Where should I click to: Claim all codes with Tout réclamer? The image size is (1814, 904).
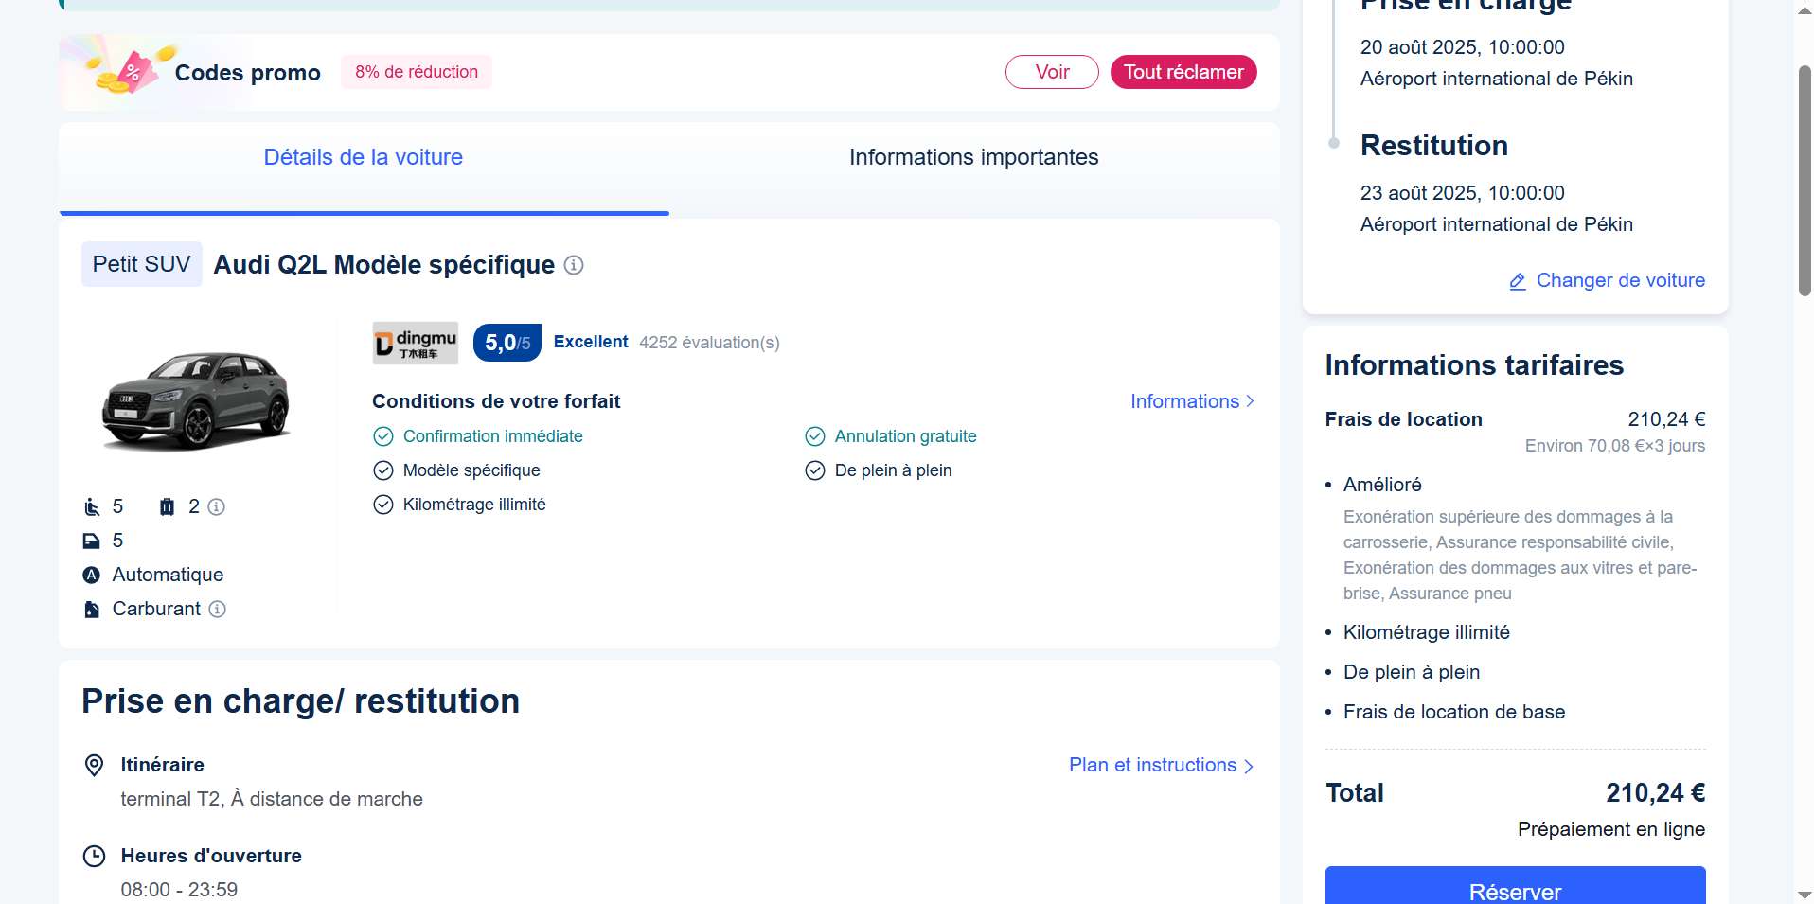tap(1183, 72)
